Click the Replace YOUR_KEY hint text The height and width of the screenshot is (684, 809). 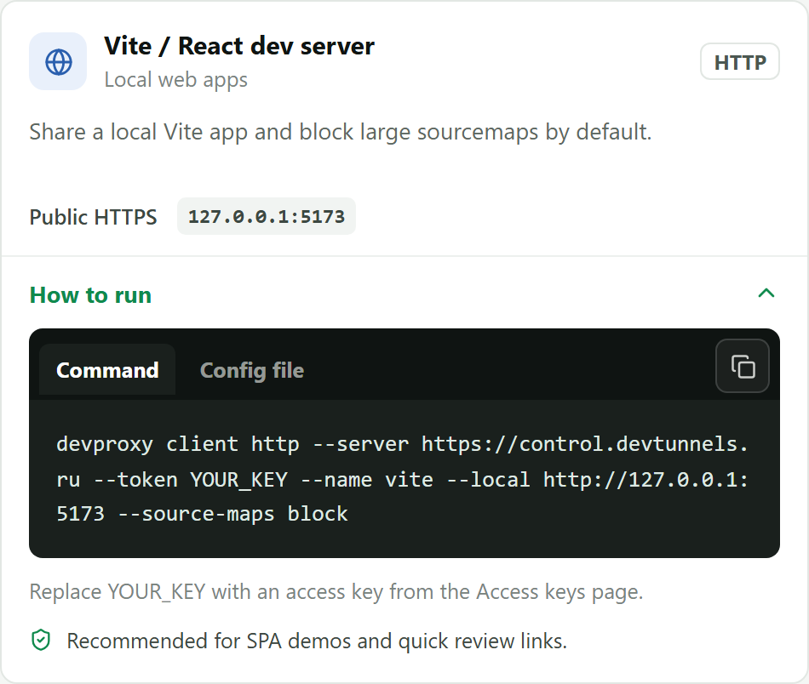[336, 592]
